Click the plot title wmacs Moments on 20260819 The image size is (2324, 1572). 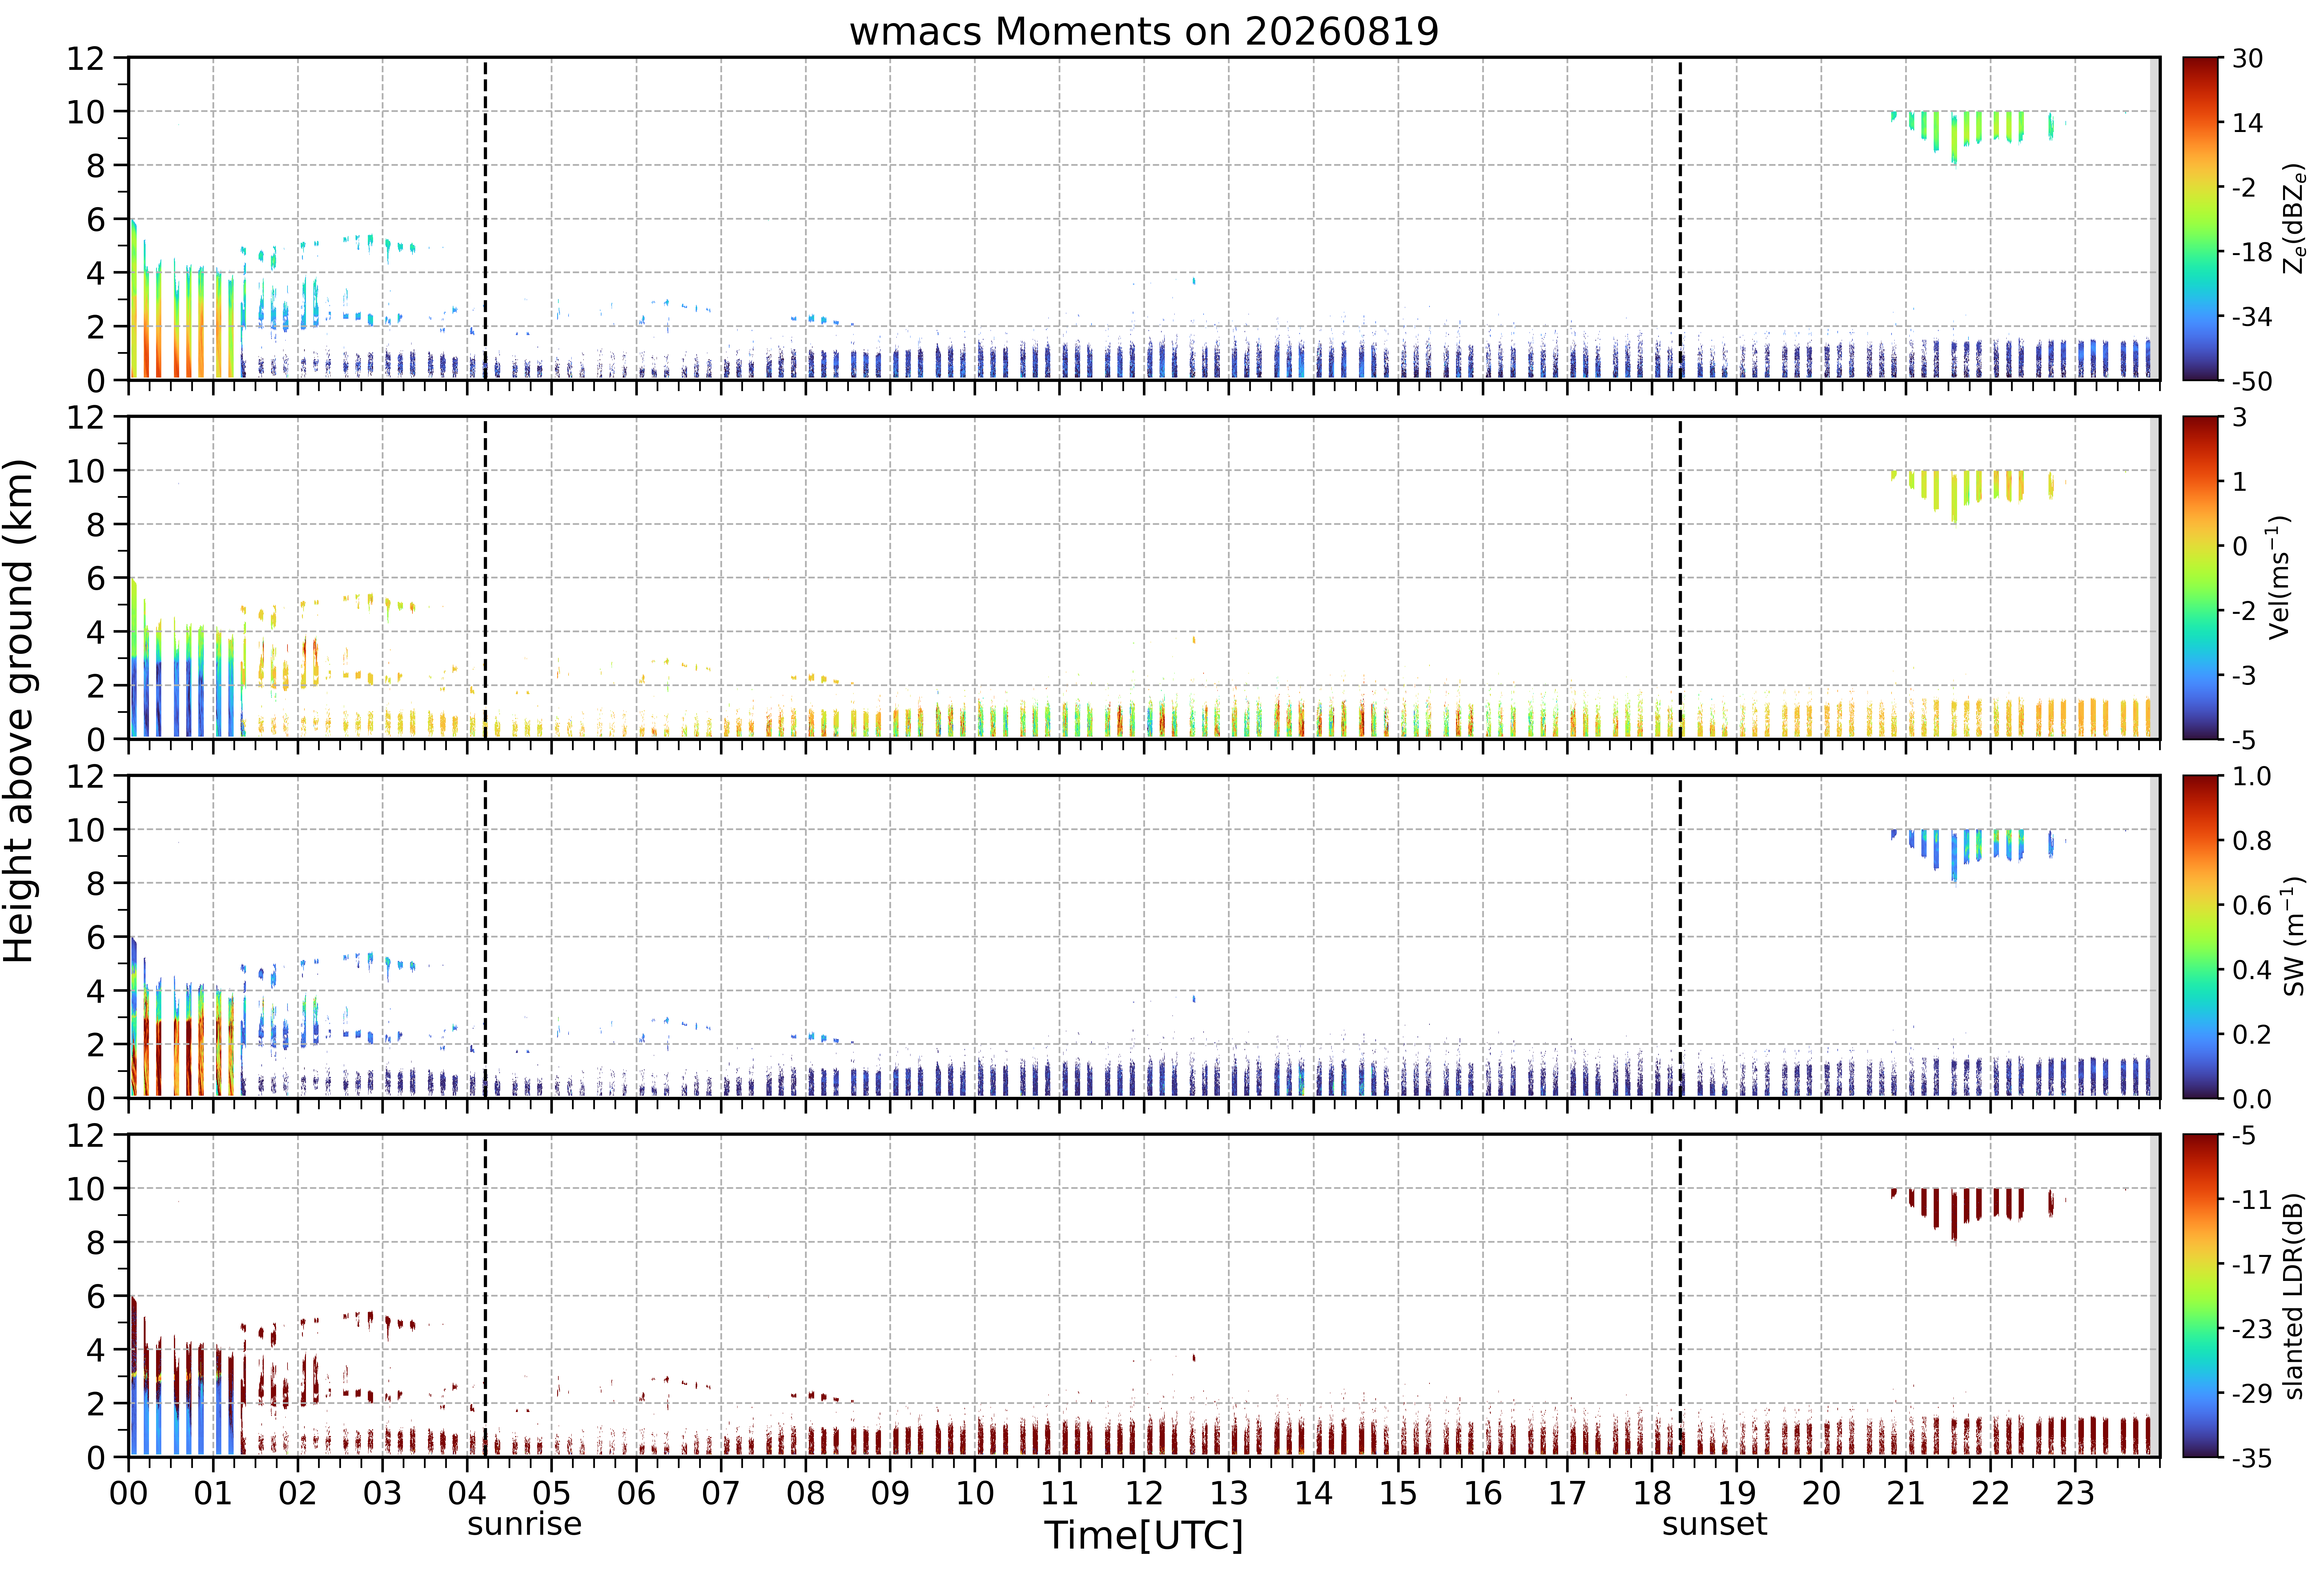[x=1144, y=31]
